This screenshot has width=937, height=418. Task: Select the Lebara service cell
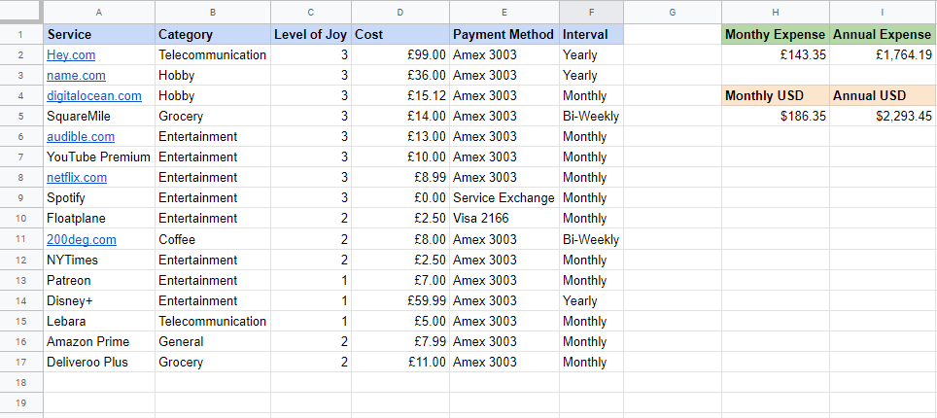point(98,321)
